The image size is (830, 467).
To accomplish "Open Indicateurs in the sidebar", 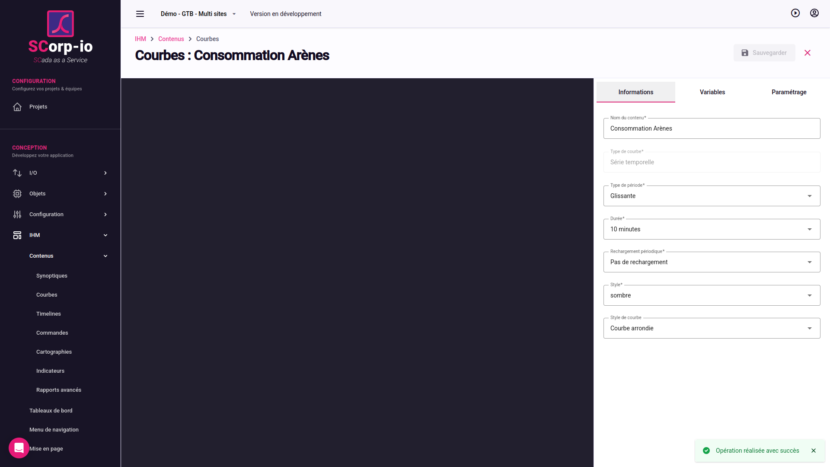I will 50,371.
